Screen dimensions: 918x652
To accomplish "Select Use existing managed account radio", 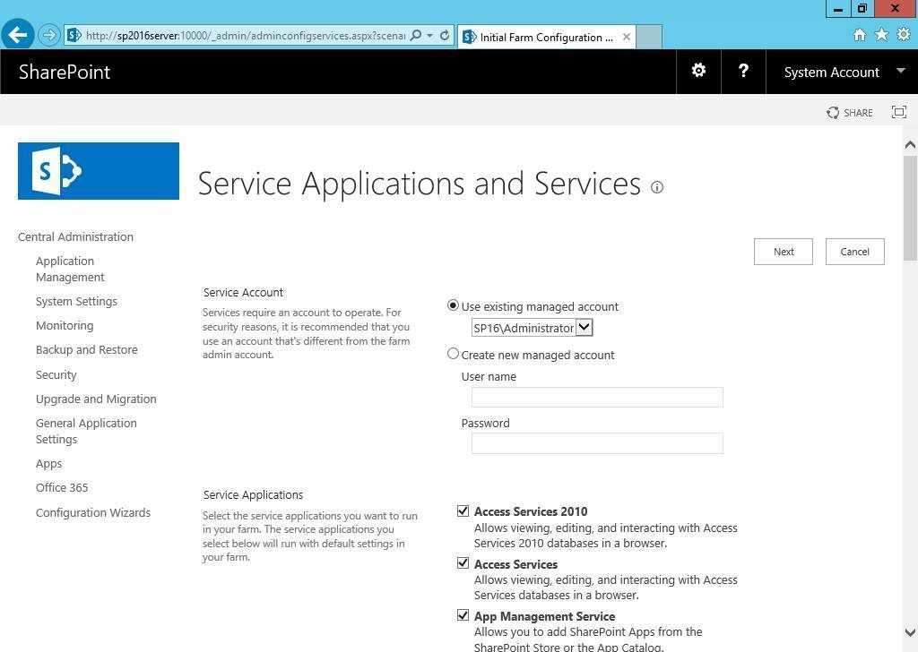I will pyautogui.click(x=453, y=305).
